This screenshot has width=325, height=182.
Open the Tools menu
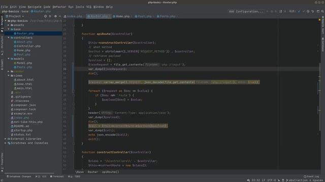(x=80, y=7)
